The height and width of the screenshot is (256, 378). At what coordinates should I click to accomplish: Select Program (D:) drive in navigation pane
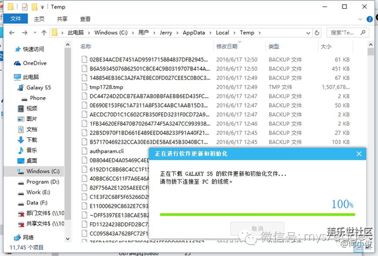pyautogui.click(x=38, y=182)
